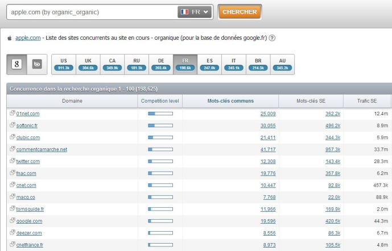Open the cnetfrance.fr domain link
Screen dimensions: 392x251
pos(30,245)
